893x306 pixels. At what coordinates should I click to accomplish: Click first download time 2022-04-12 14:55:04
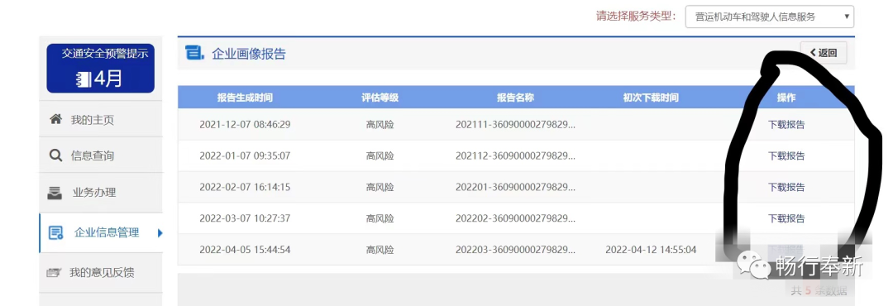[651, 250]
